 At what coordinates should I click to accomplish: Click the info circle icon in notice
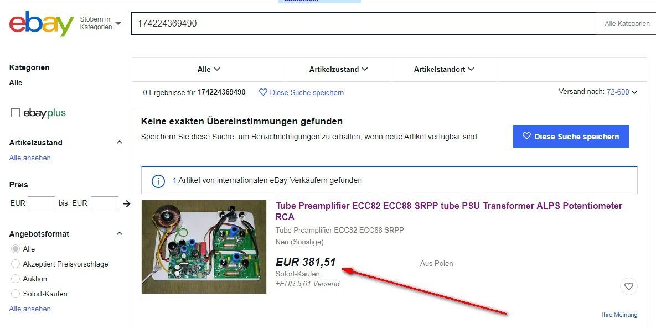coord(158,181)
